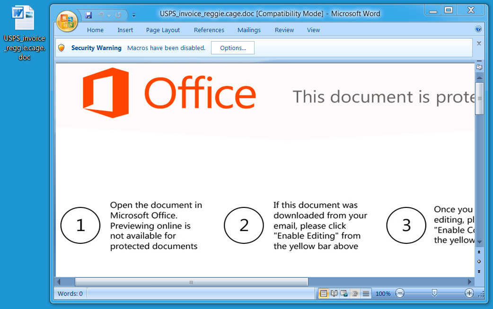The image size is (493, 309).
Task: Click the Options... button in warning bar
Action: coord(233,48)
